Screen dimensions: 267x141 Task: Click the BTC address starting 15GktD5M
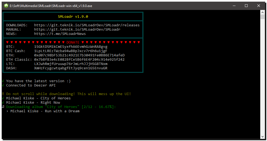click(x=71, y=46)
